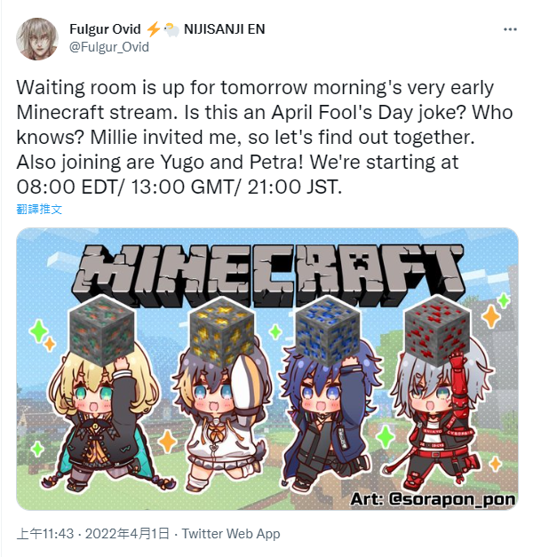Open the three-dot more options menu

[510, 29]
